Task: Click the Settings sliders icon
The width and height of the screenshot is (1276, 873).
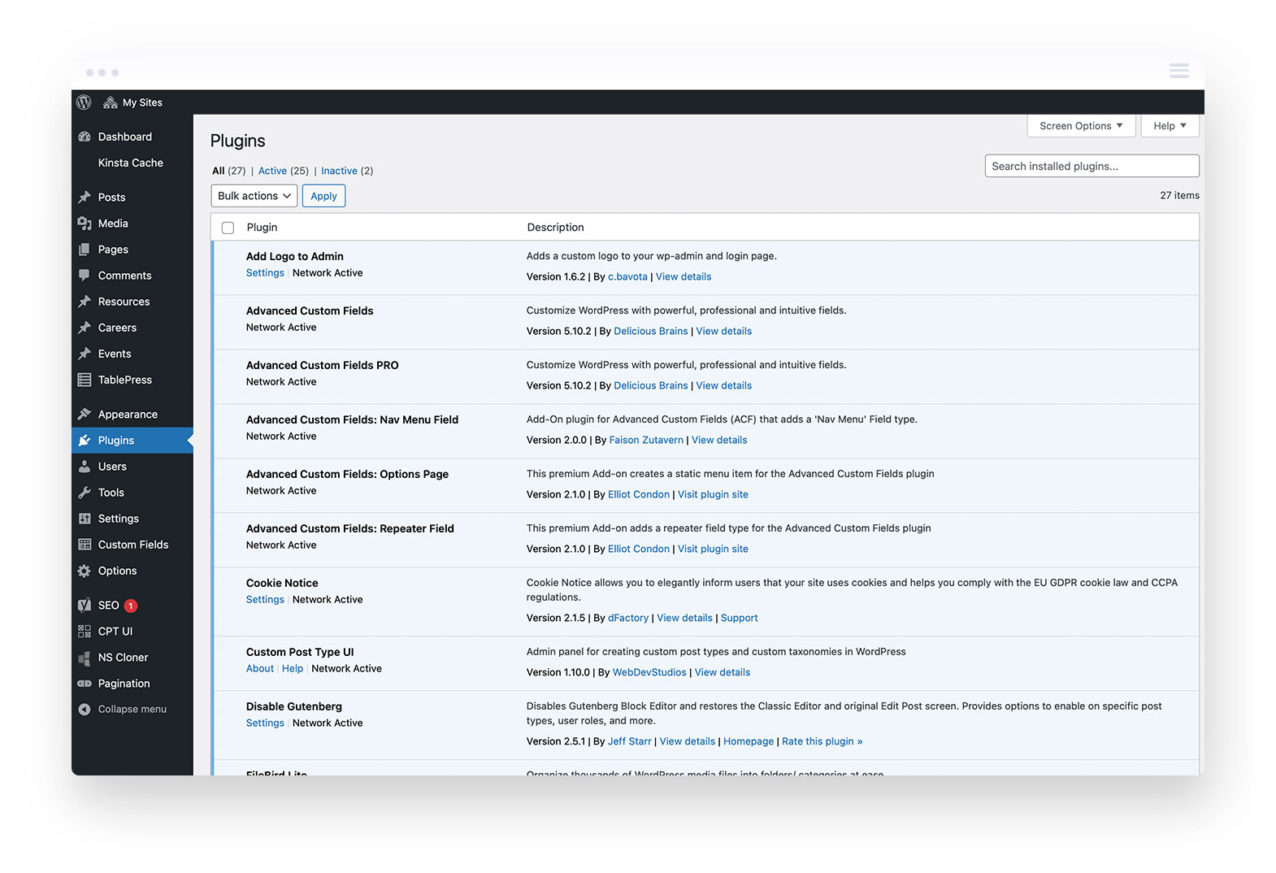Action: 85,519
